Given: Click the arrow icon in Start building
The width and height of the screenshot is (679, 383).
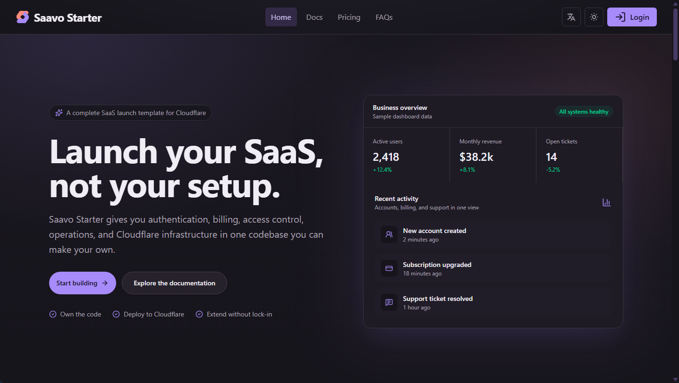Looking at the screenshot, I should pos(105,283).
